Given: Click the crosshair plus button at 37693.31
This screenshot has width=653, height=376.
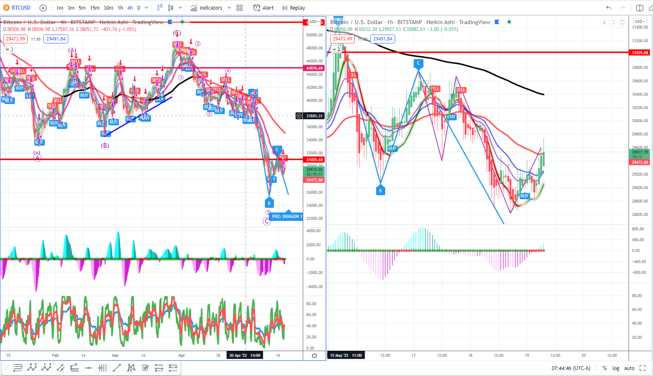Looking at the screenshot, I should pos(299,116).
